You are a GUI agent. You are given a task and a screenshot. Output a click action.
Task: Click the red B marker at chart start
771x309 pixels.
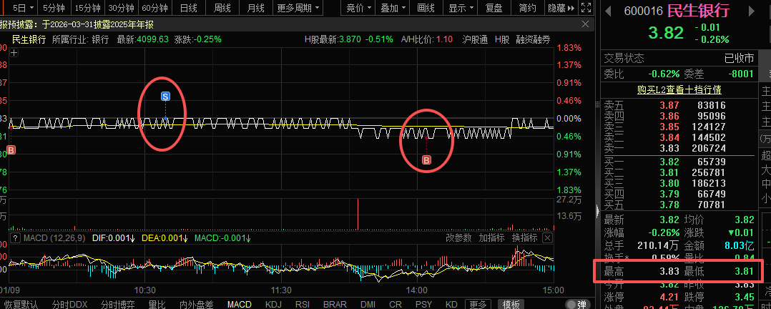coord(11,150)
